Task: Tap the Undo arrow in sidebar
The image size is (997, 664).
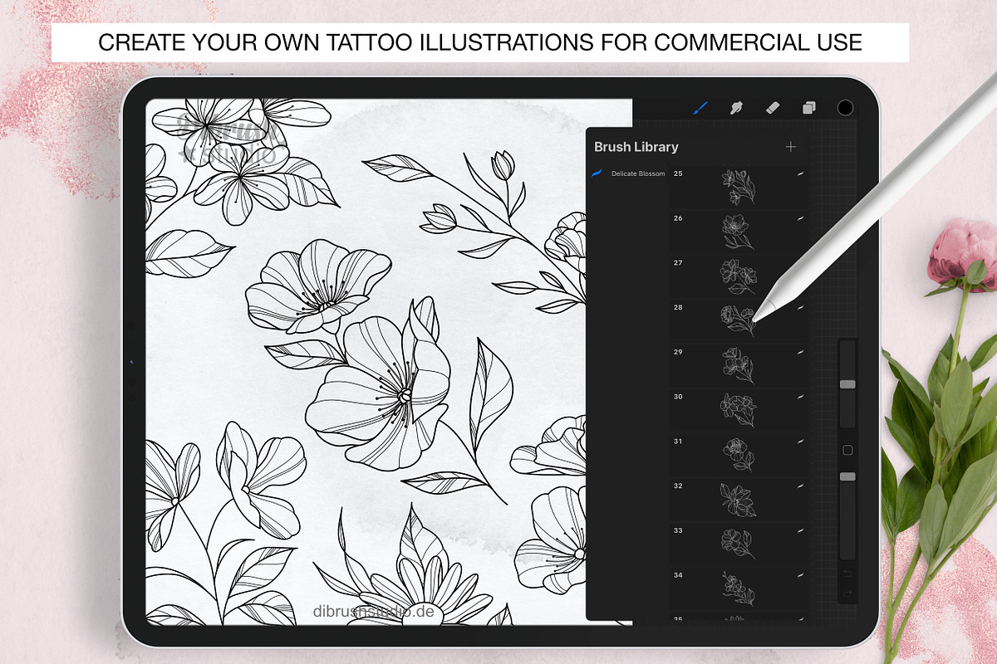Action: [x=847, y=574]
